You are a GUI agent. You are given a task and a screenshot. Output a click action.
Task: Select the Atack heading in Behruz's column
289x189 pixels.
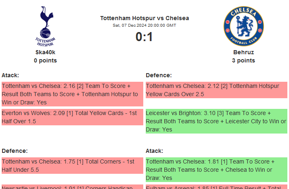point(154,151)
